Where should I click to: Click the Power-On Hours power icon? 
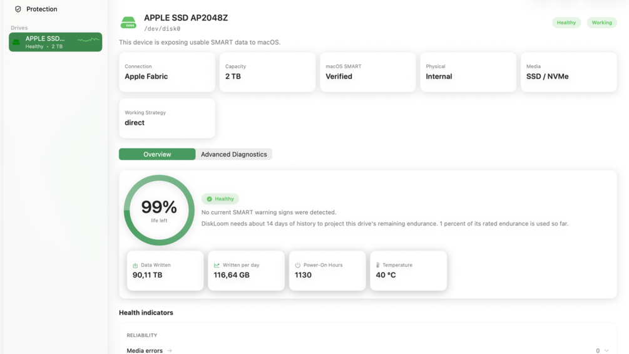pos(298,265)
